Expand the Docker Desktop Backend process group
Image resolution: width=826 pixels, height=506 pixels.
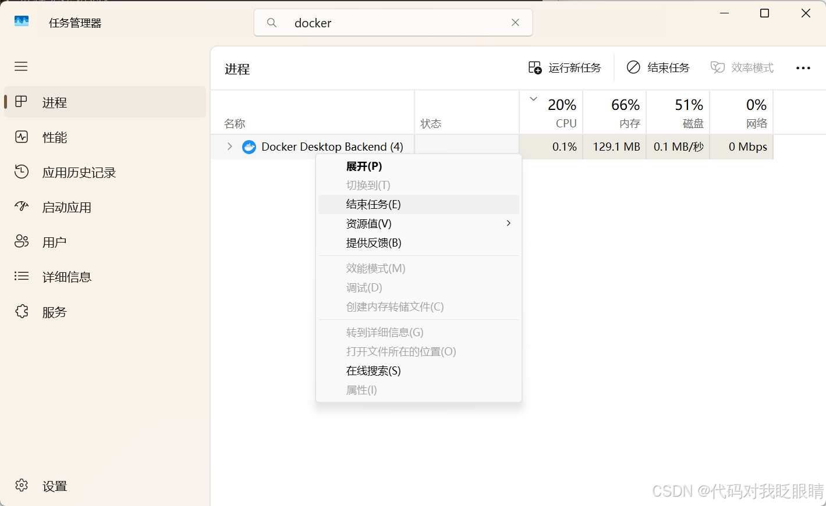pos(228,147)
